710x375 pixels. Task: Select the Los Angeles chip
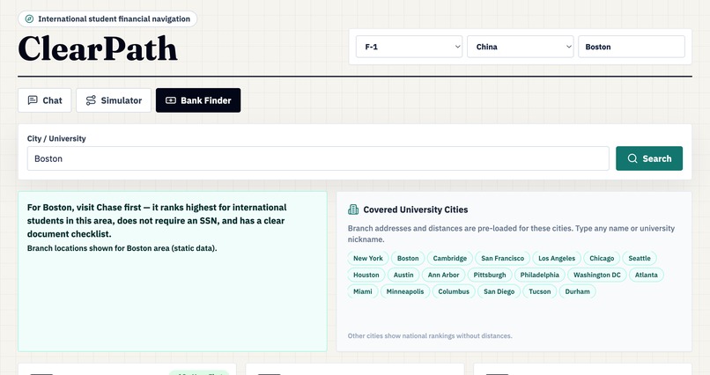coord(557,258)
